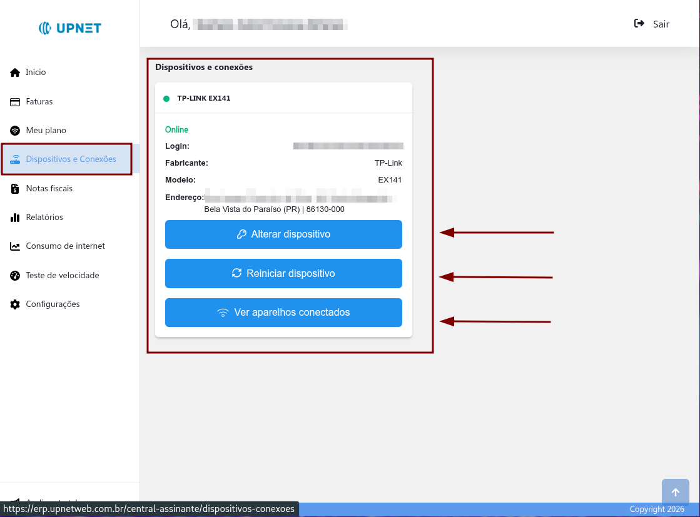The width and height of the screenshot is (700, 517).
Task: Click the credit card icon for Faturas
Action: click(x=14, y=101)
